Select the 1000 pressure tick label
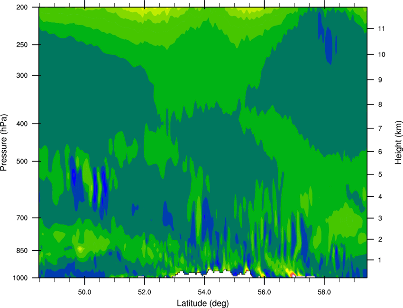The width and height of the screenshot is (403, 308). 20,278
